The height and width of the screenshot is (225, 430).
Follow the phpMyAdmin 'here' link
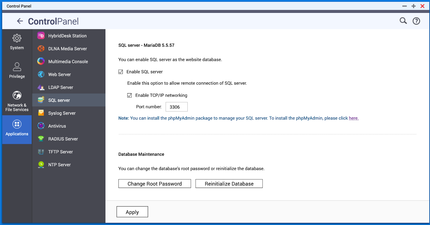click(353, 118)
